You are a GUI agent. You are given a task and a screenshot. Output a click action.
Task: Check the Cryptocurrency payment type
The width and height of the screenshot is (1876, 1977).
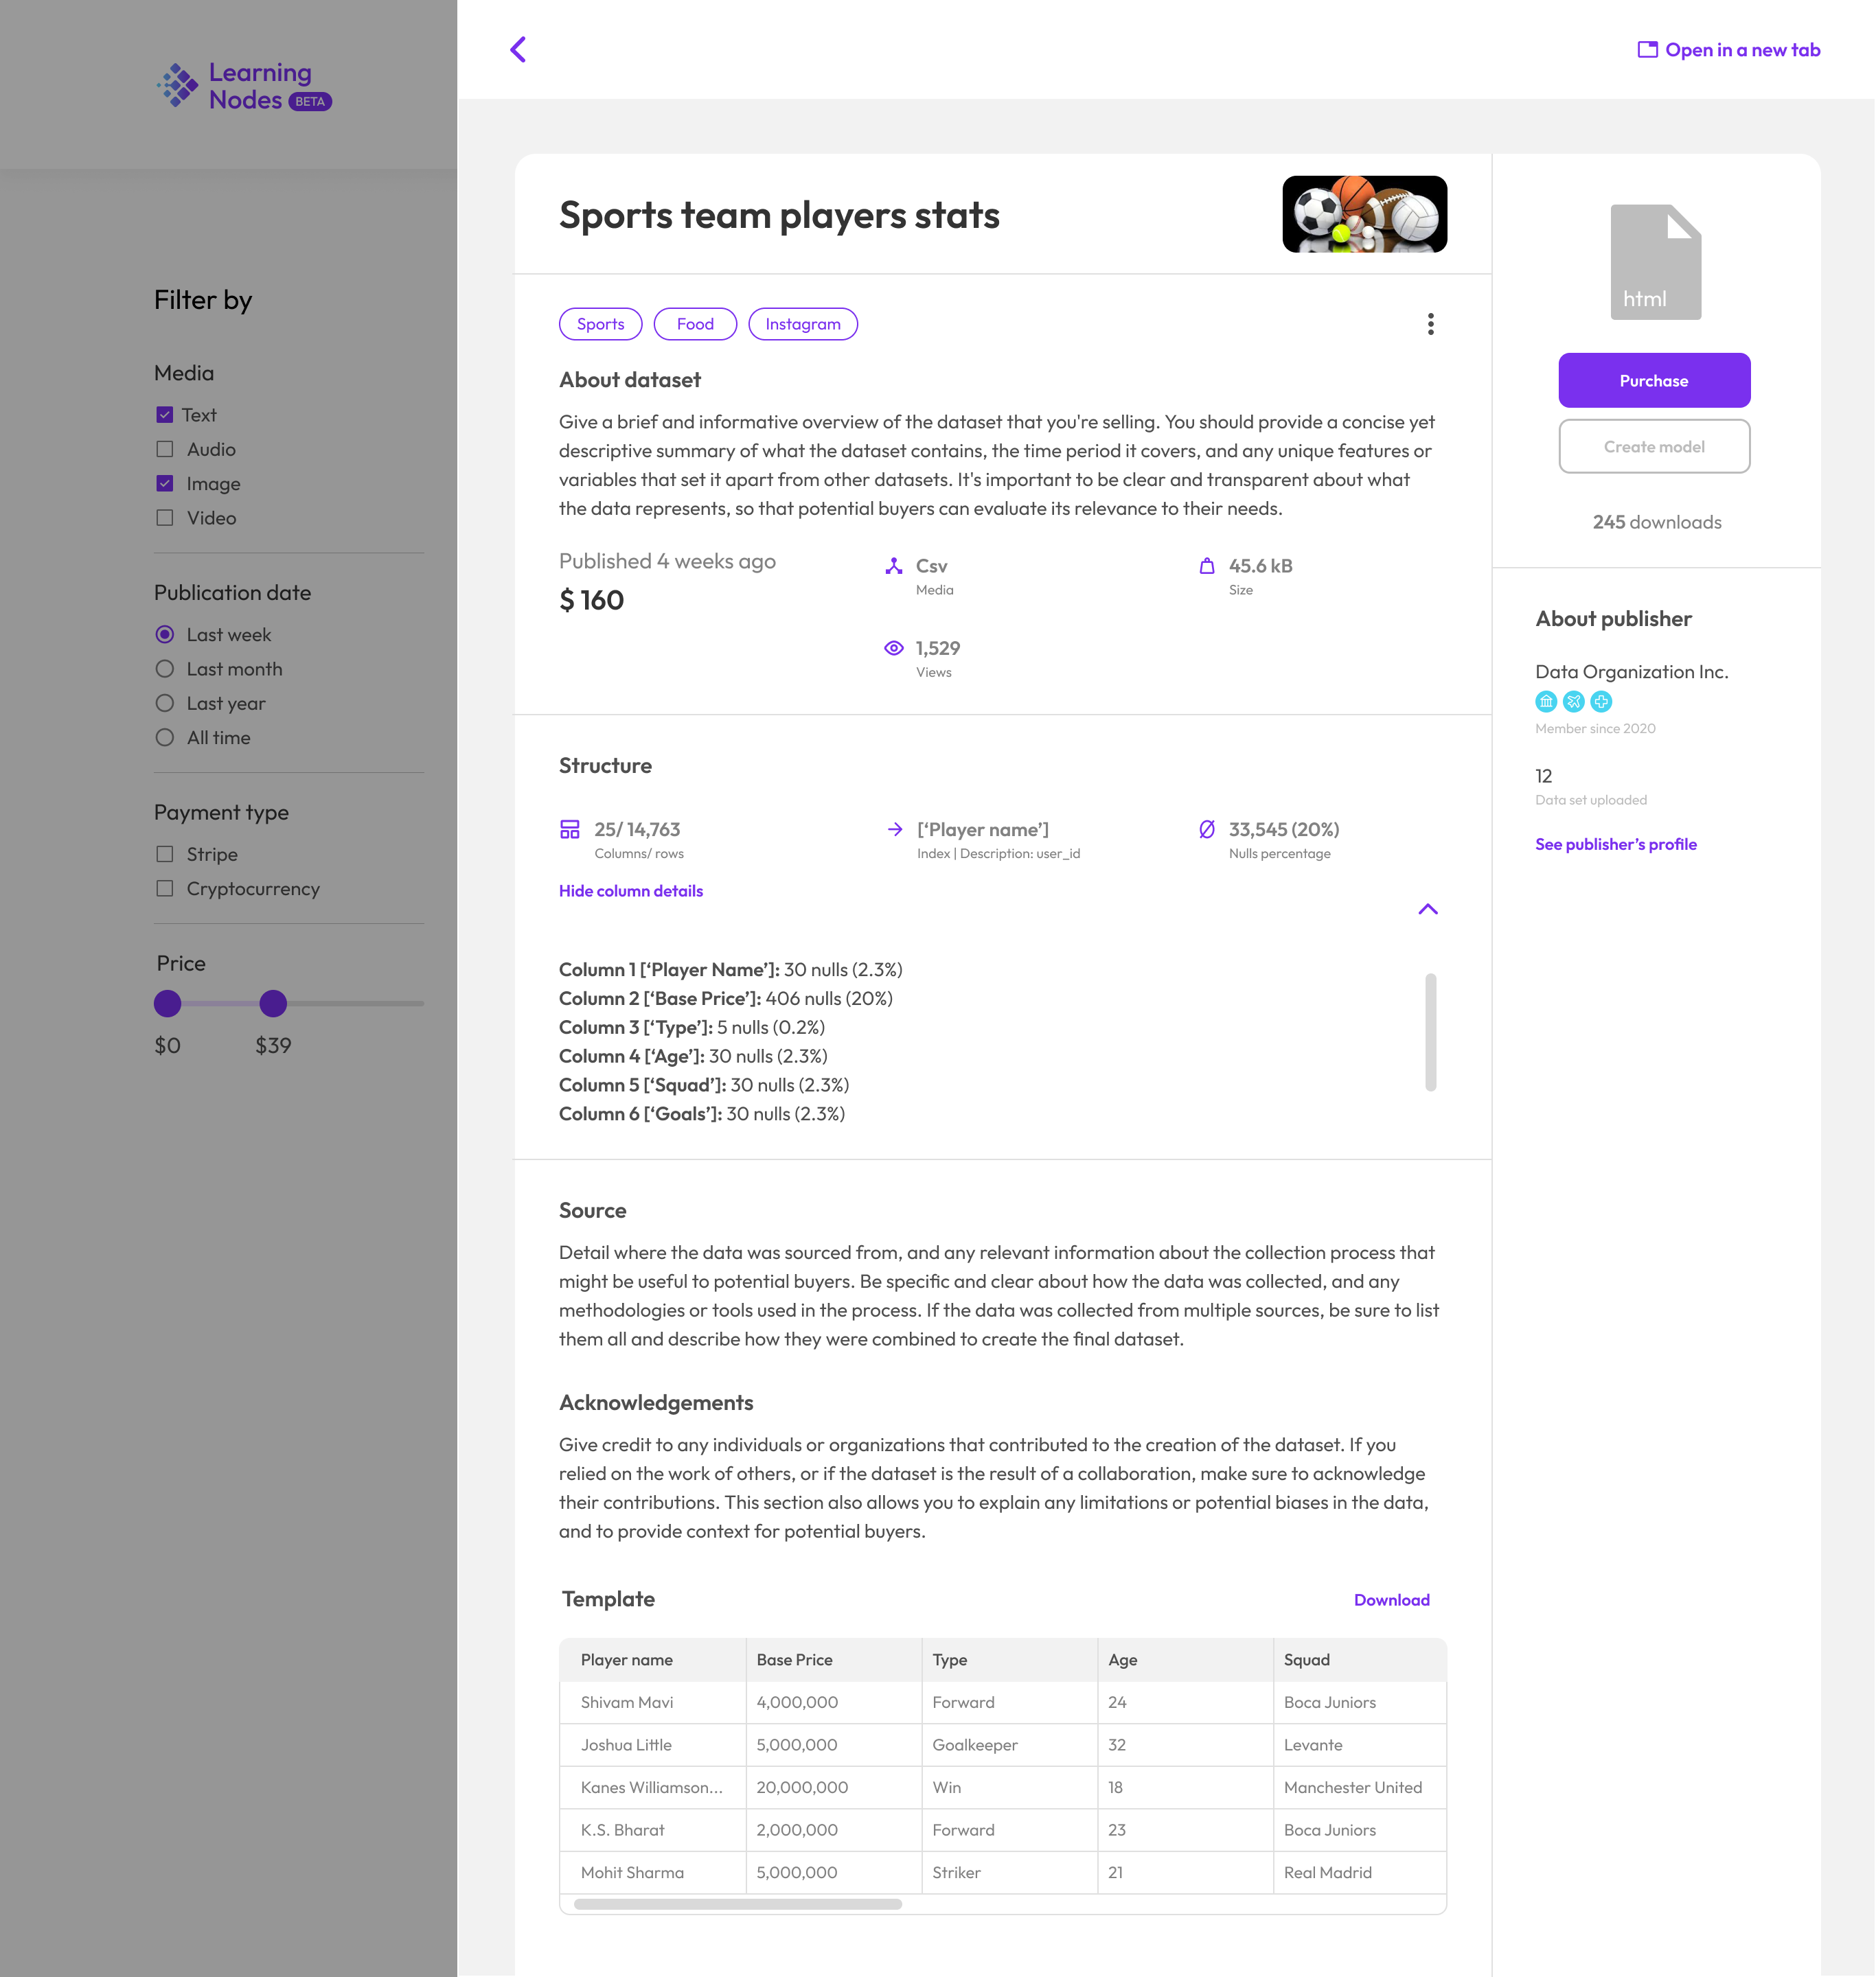(165, 888)
